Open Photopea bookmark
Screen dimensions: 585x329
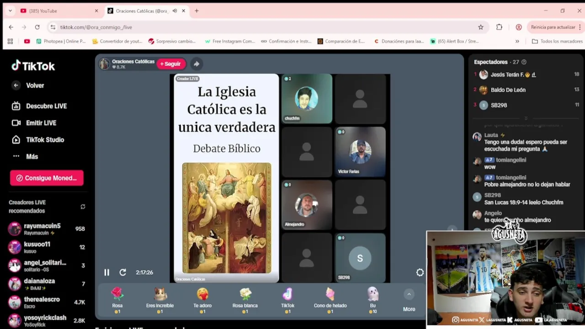click(61, 41)
